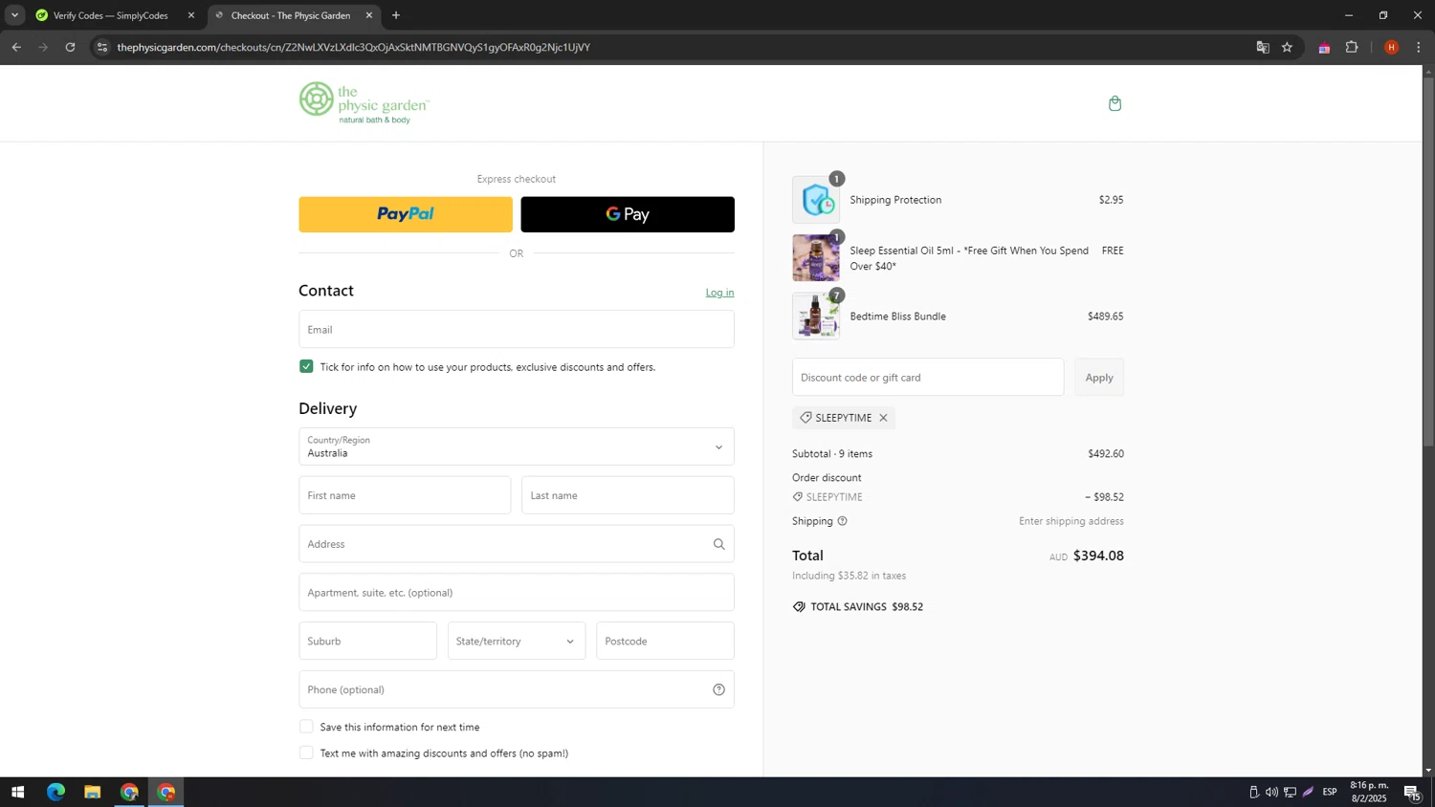Click the Discount code or gift card field
The height and width of the screenshot is (807, 1435).
(x=928, y=378)
